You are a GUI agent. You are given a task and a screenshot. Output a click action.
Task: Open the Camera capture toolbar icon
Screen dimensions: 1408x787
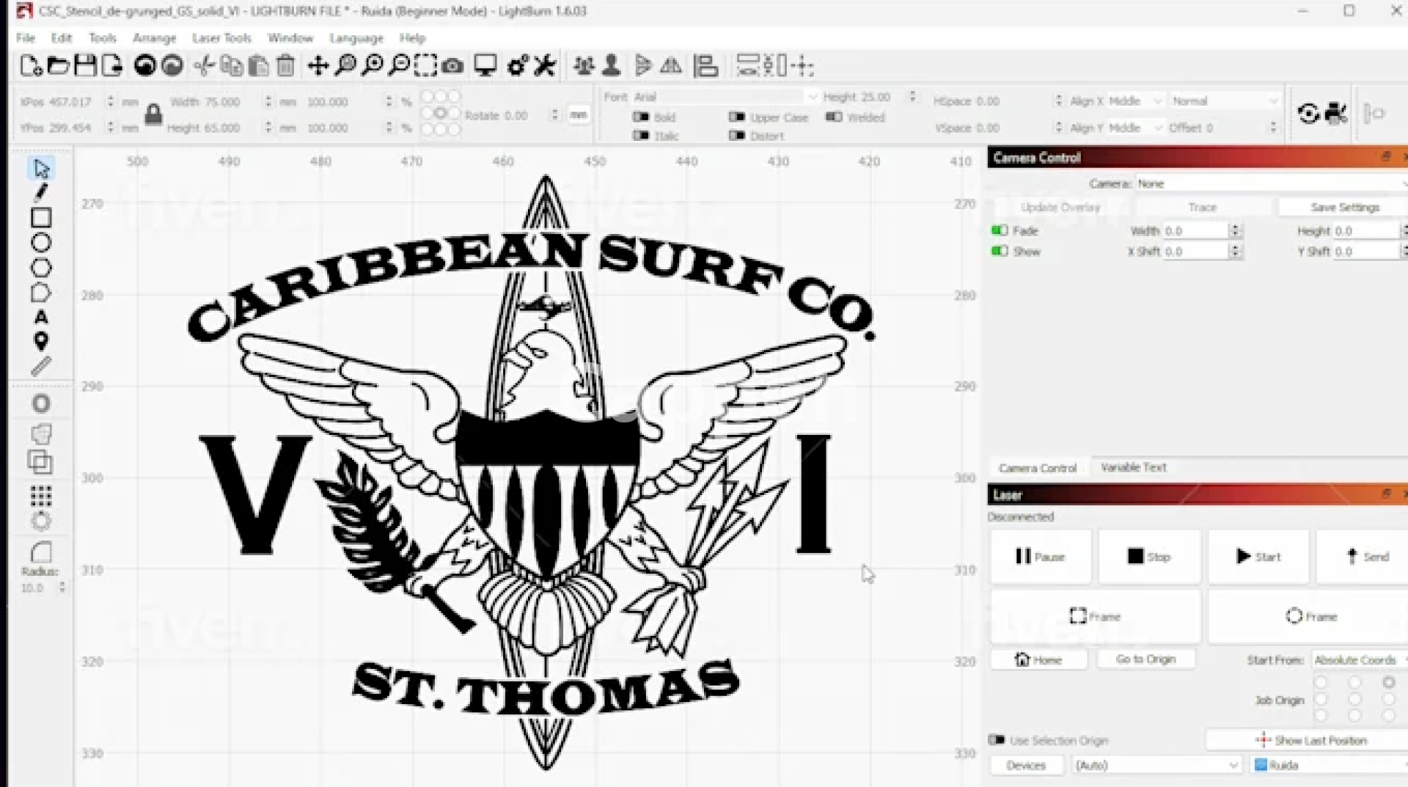pos(453,66)
